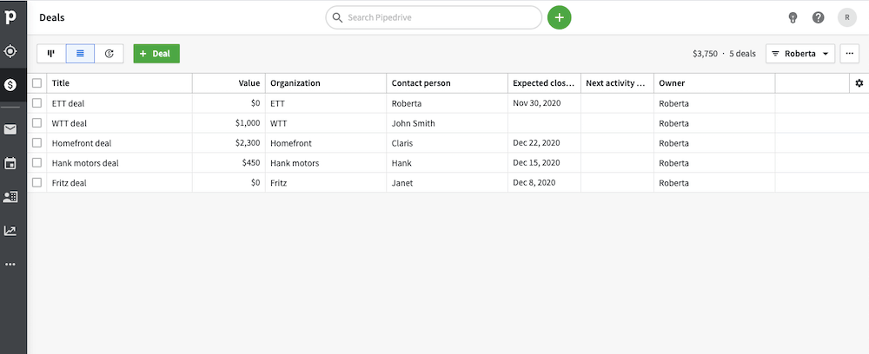The width and height of the screenshot is (869, 354).
Task: Switch to list view
Action: click(80, 54)
